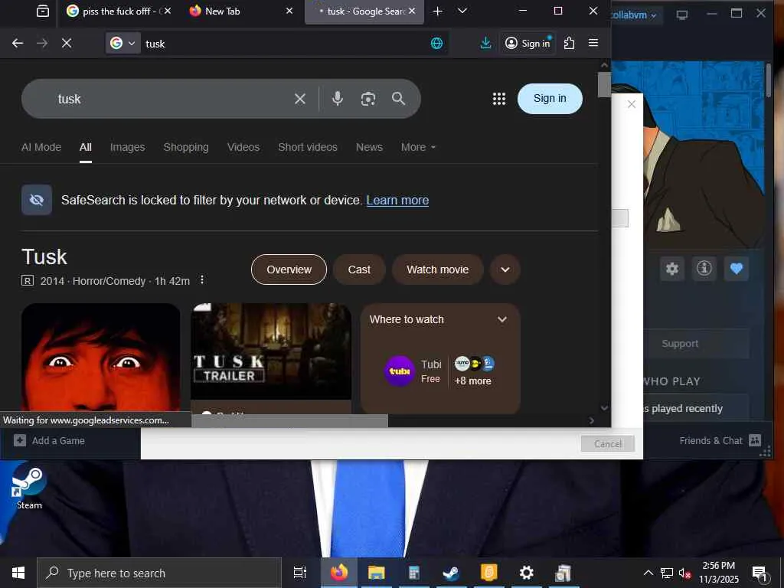Expand more movie chips chevron

point(505,269)
